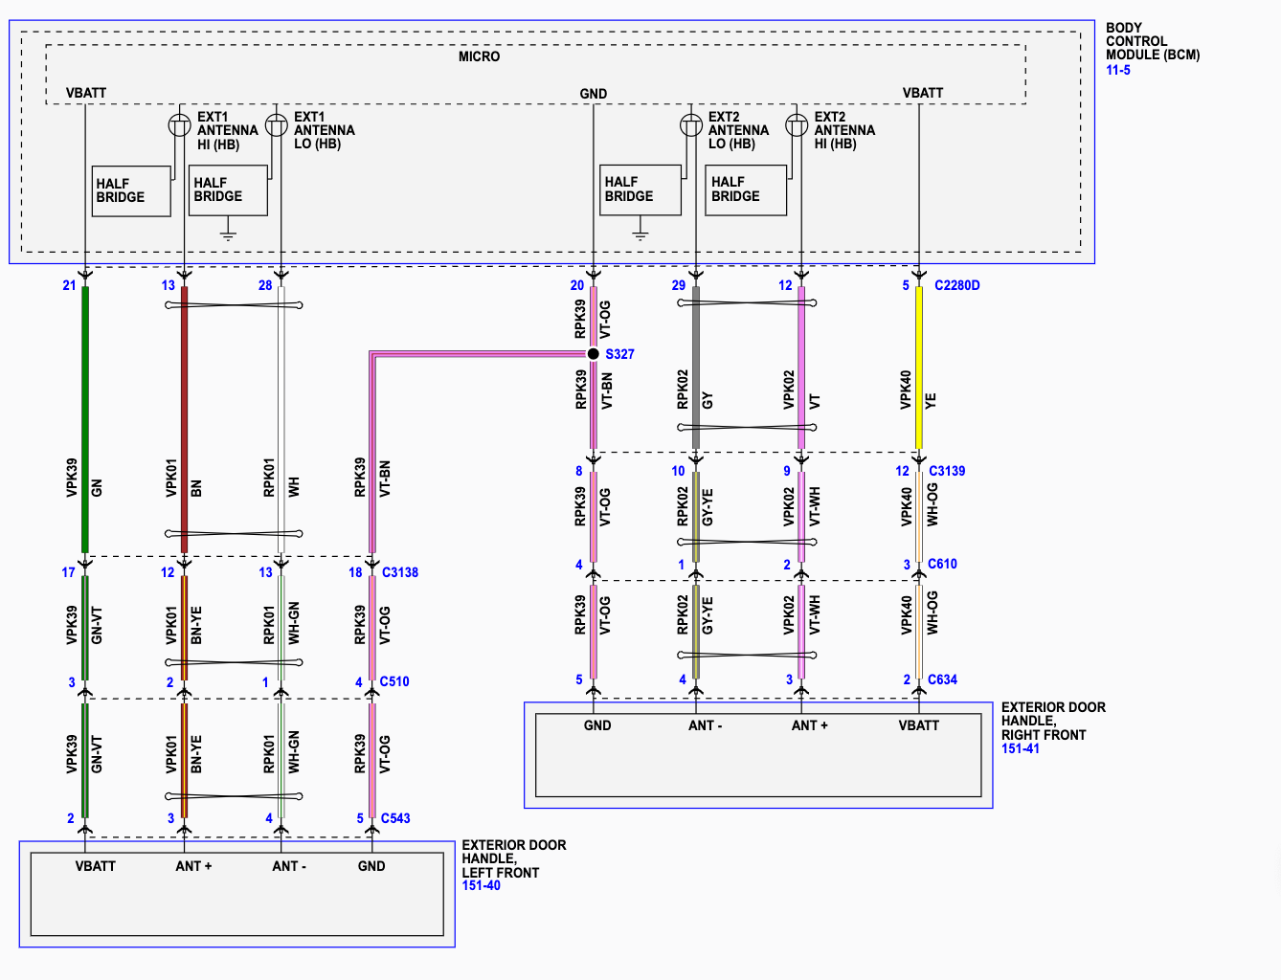Click the brown VPK01 BN wire
Image resolution: width=1281 pixels, height=980 pixels.
point(184,419)
